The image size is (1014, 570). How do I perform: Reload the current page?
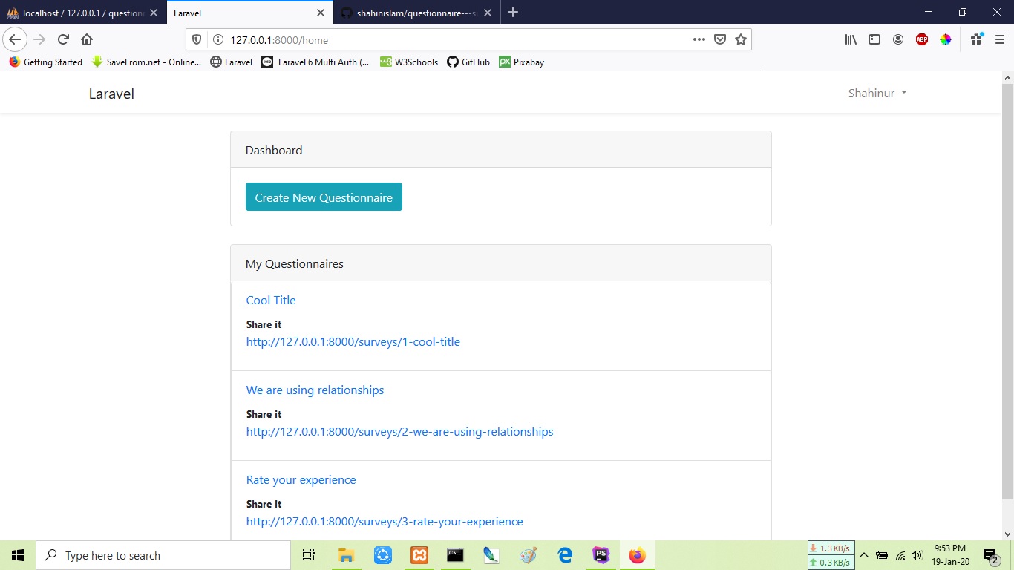(62, 39)
